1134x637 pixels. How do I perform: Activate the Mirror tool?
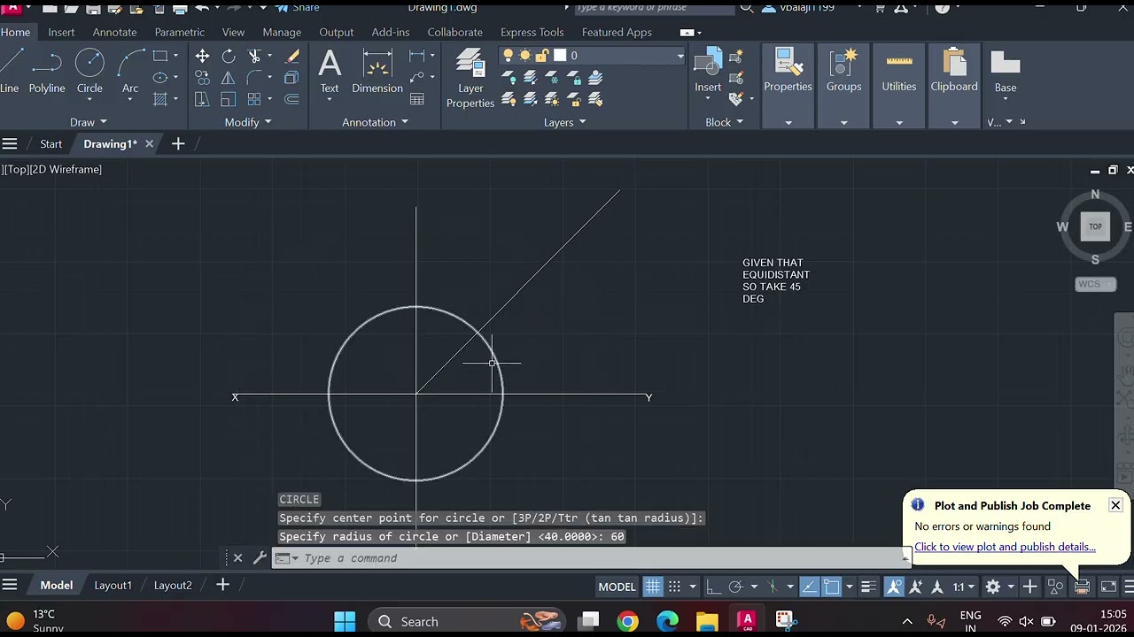click(x=229, y=78)
